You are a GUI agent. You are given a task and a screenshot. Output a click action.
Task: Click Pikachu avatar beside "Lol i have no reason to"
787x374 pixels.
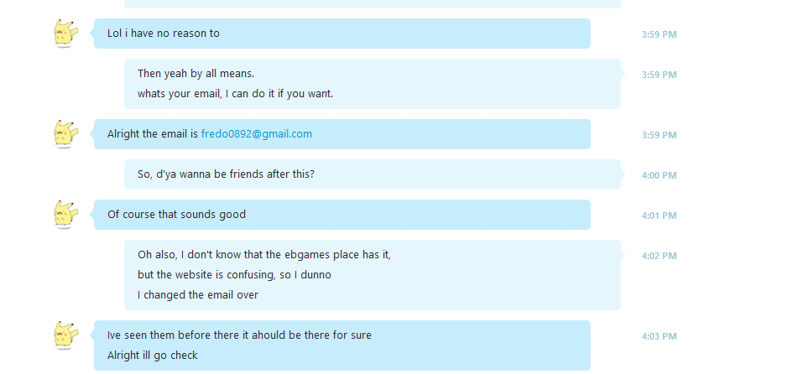pyautogui.click(x=65, y=34)
